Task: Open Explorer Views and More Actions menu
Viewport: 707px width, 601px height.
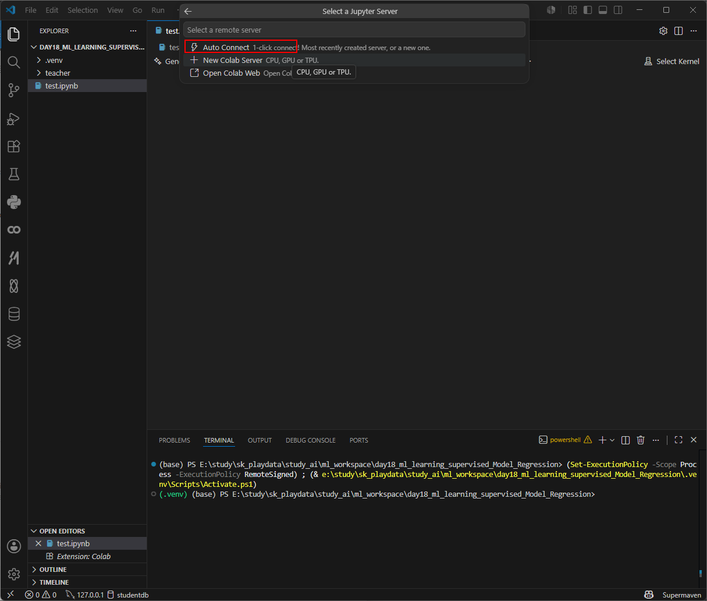Action: click(x=133, y=31)
